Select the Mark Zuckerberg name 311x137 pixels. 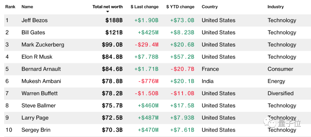pyautogui.click(x=43, y=45)
